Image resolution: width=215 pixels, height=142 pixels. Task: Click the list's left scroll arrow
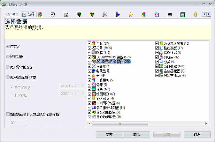point(90,124)
